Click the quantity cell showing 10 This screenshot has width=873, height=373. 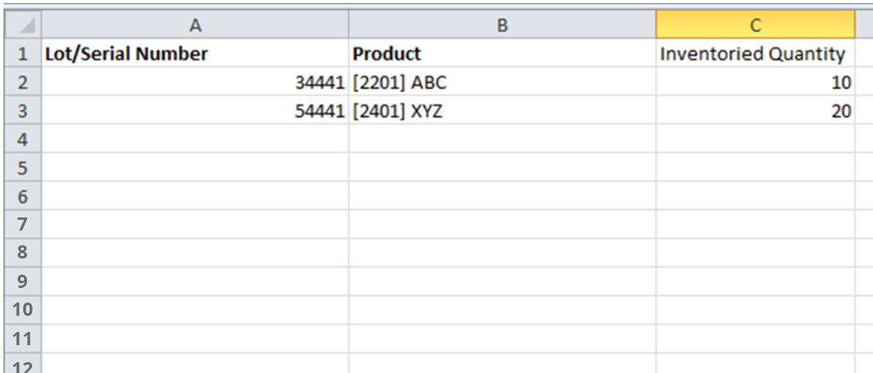click(754, 83)
